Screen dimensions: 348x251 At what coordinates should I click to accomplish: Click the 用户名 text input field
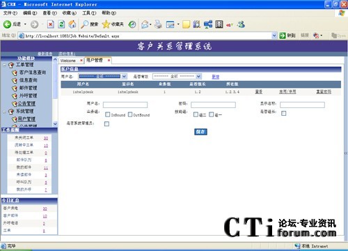tap(125, 105)
